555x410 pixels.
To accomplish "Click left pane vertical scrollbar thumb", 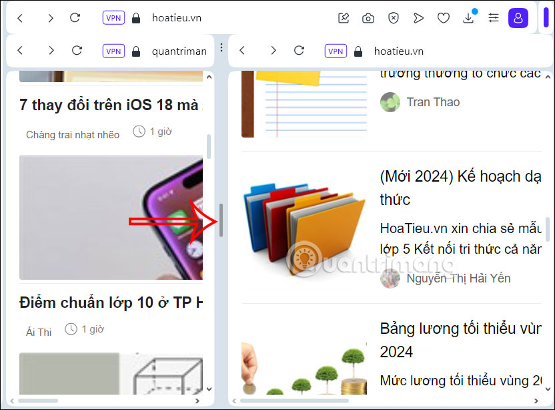I will pos(209,146).
